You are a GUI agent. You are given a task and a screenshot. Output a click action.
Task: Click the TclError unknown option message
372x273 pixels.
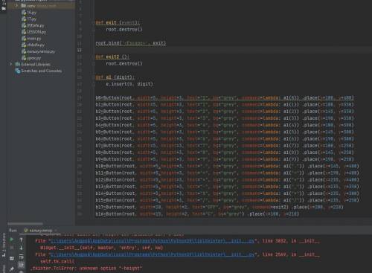(86, 269)
